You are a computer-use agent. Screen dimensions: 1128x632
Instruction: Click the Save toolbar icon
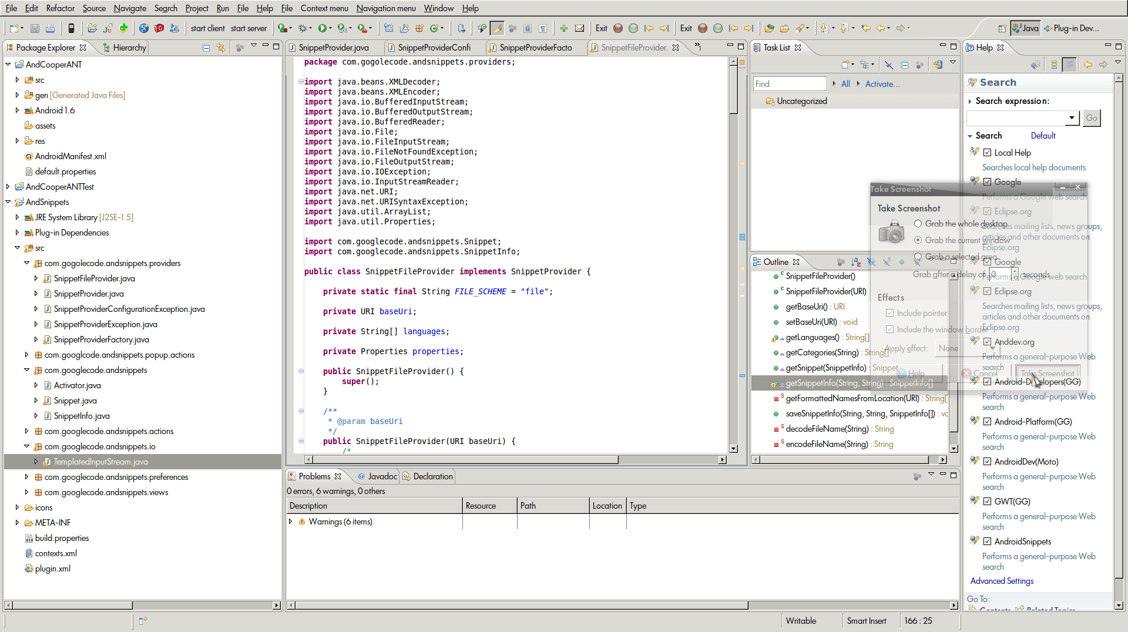click(x=35, y=28)
